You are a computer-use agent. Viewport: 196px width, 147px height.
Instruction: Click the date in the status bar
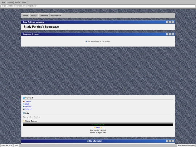(x=7, y=146)
